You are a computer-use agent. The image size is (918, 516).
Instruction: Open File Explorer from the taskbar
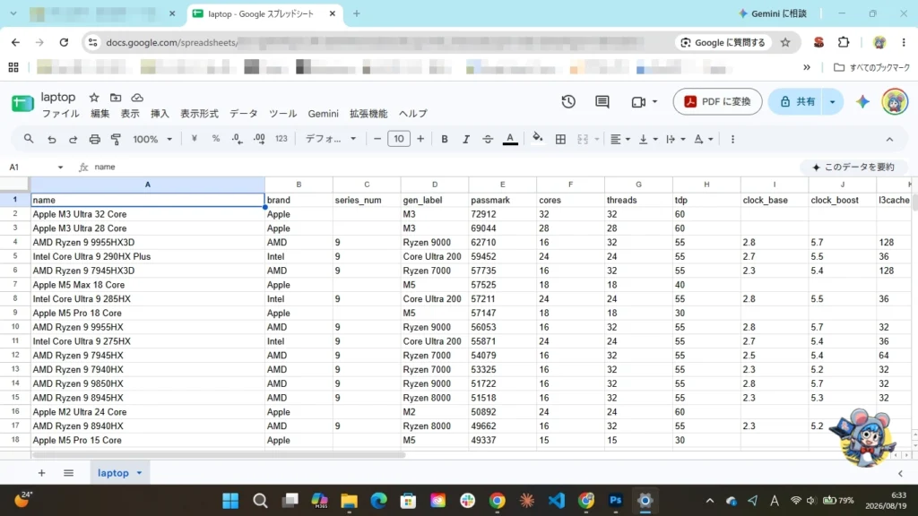(x=349, y=501)
